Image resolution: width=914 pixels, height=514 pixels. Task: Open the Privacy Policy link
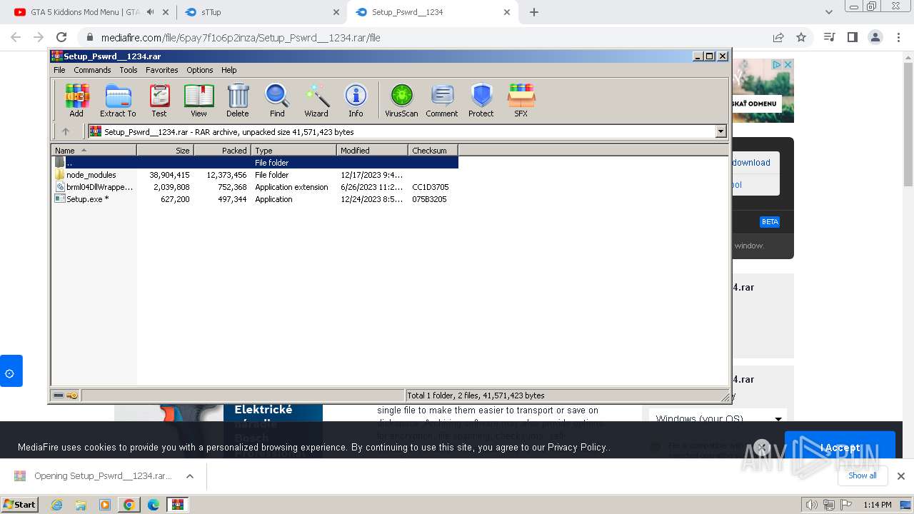577,448
